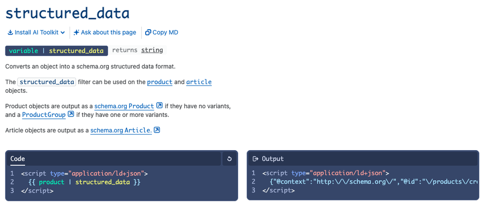This screenshot has height=207, width=484.
Task: Click the variable | structured_data syntax badge
Action: 56,51
